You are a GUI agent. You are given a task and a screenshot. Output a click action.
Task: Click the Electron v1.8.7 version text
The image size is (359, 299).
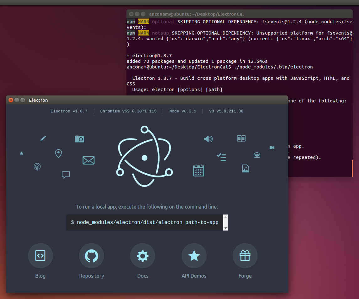coord(69,111)
